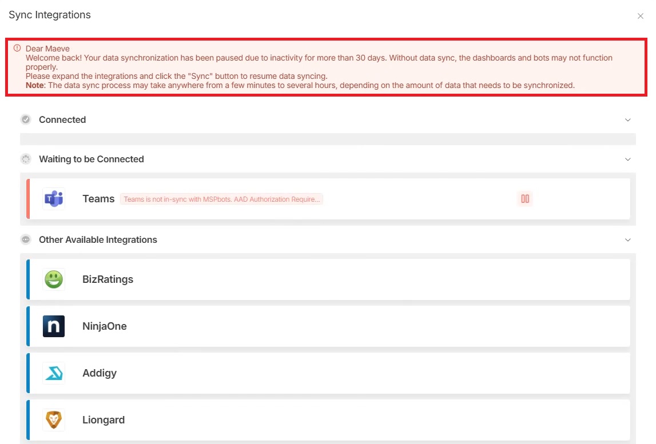656x444 pixels.
Task: Select the Microsoft Teams integration icon
Action: 53,198
